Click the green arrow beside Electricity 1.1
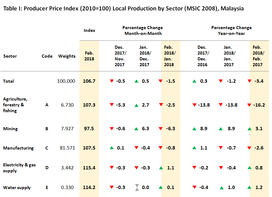Image resolution: width=272 pixels, height=197 pixels. [x=161, y=168]
